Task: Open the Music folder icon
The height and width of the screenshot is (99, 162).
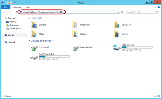Action: 33,34
